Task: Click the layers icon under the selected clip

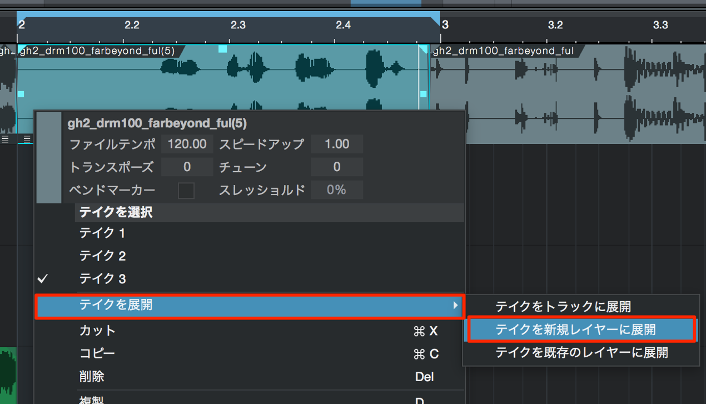Action: (27, 139)
